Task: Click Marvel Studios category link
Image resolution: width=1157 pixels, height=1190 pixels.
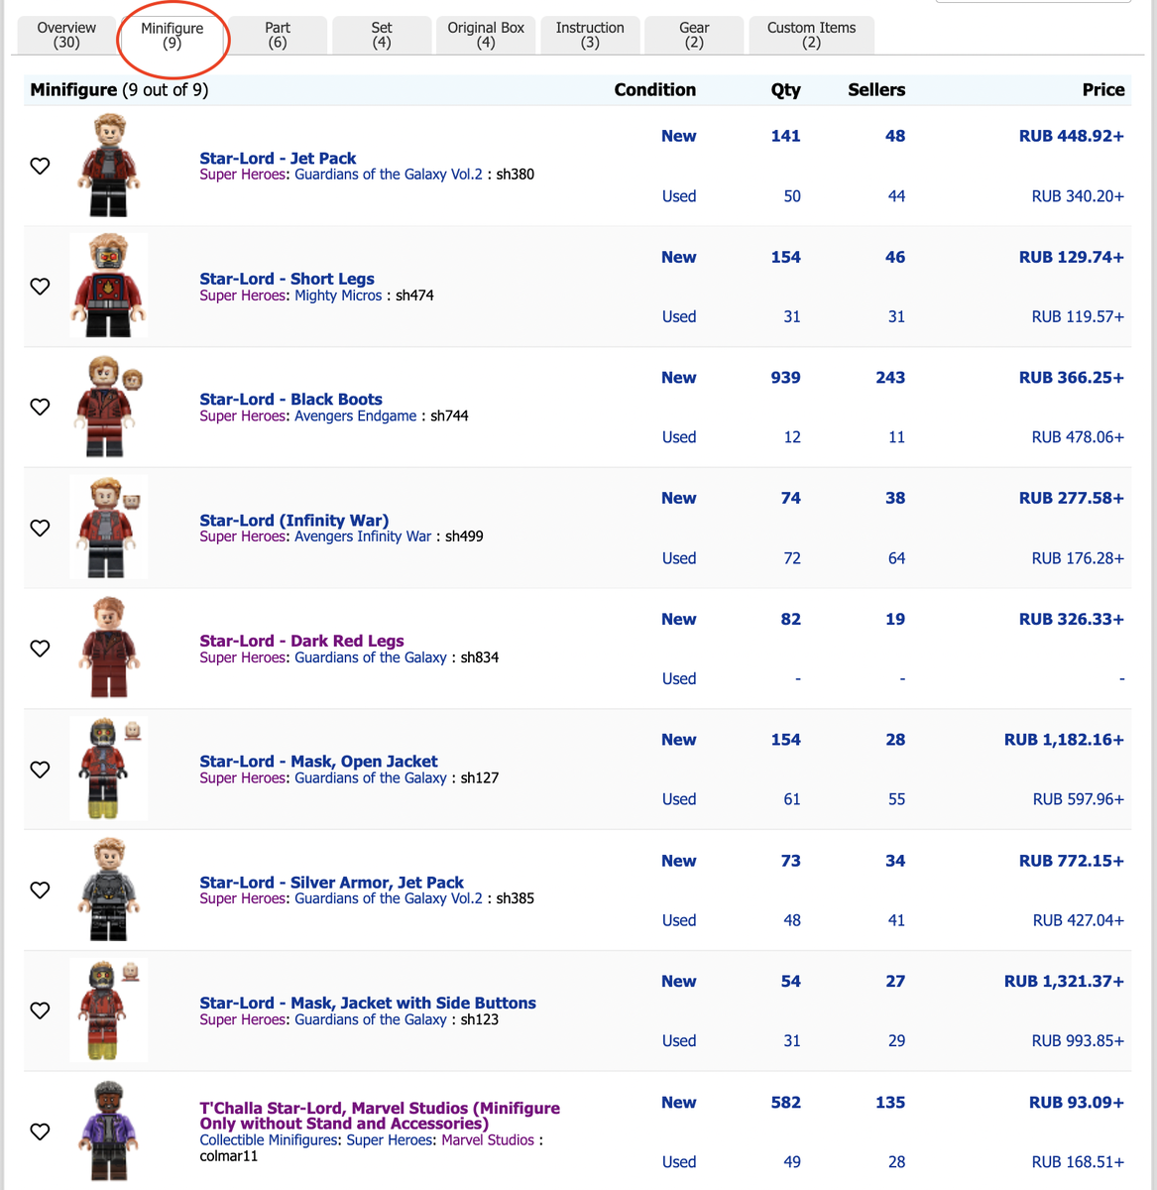Action: click(488, 1140)
